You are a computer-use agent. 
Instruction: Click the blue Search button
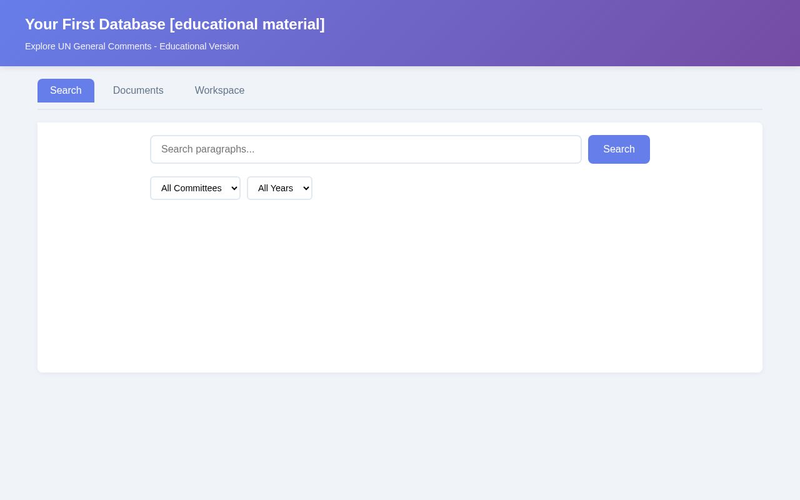619,149
